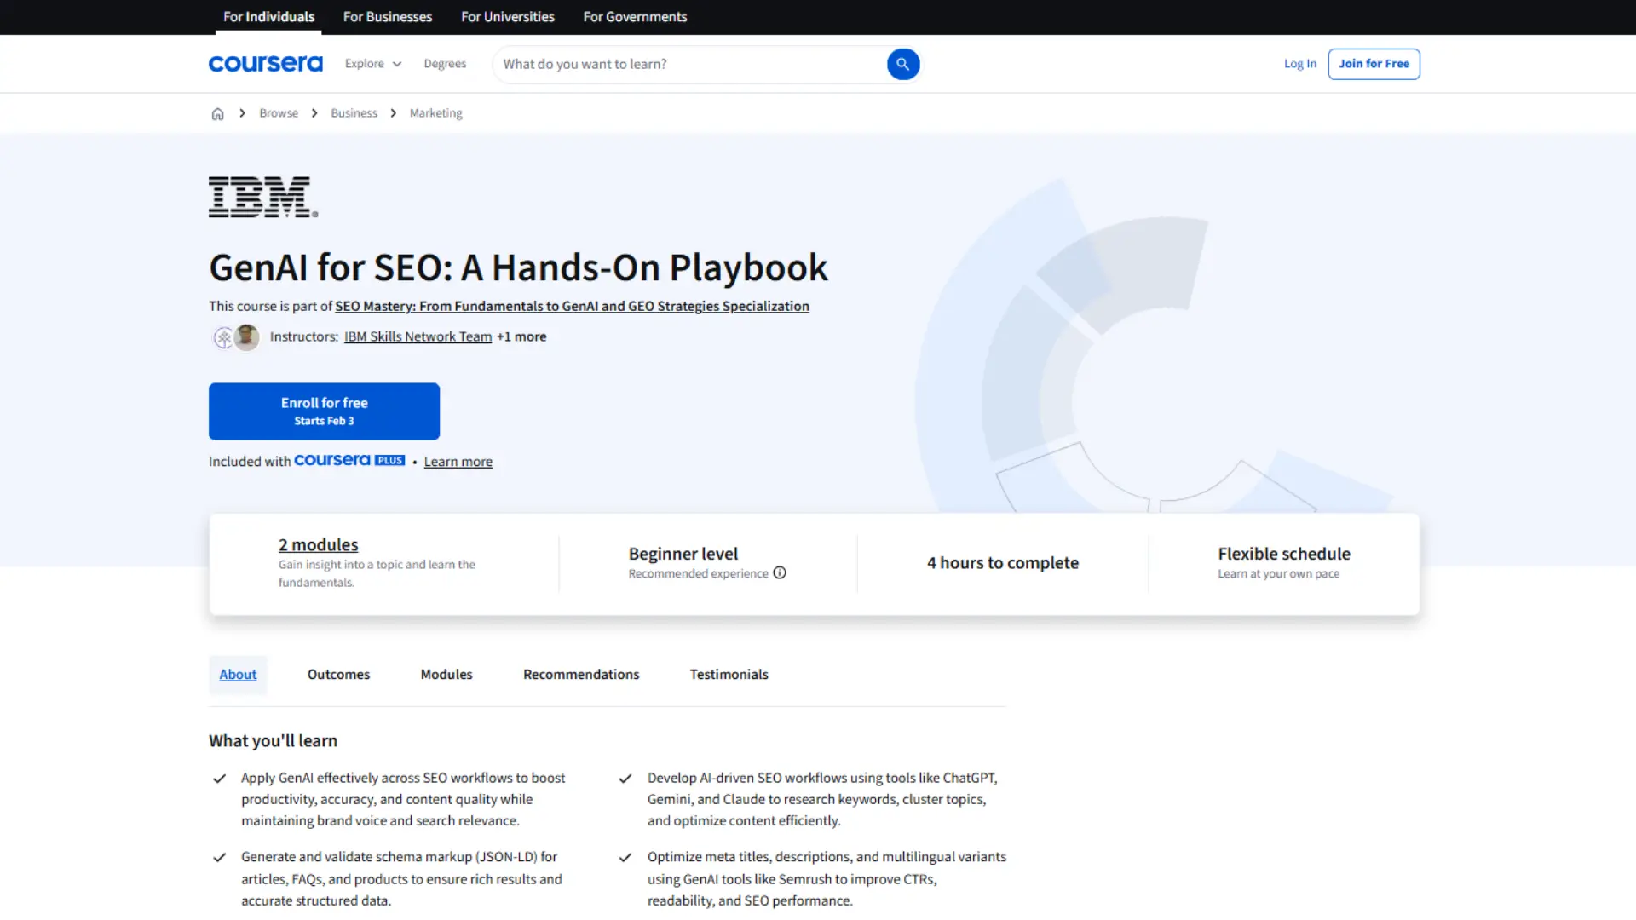Click the home icon in the breadcrumb

[x=217, y=112]
